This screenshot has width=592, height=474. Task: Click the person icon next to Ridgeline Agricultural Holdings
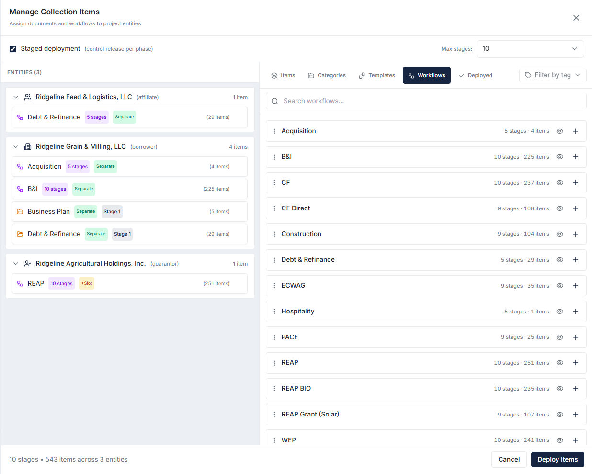27,263
